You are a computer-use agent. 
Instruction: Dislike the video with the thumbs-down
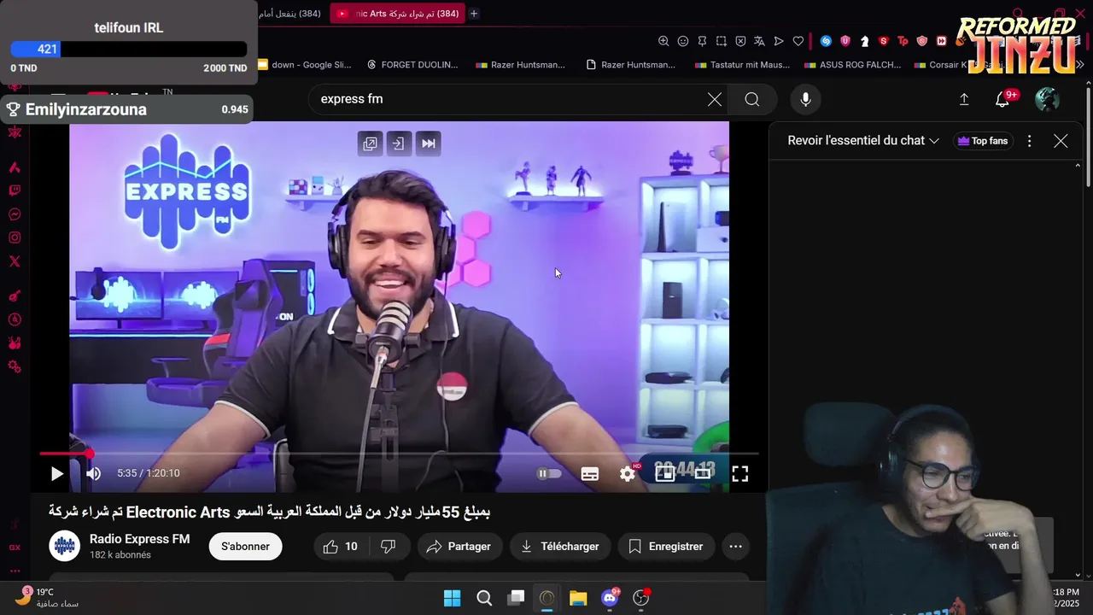[388, 547]
